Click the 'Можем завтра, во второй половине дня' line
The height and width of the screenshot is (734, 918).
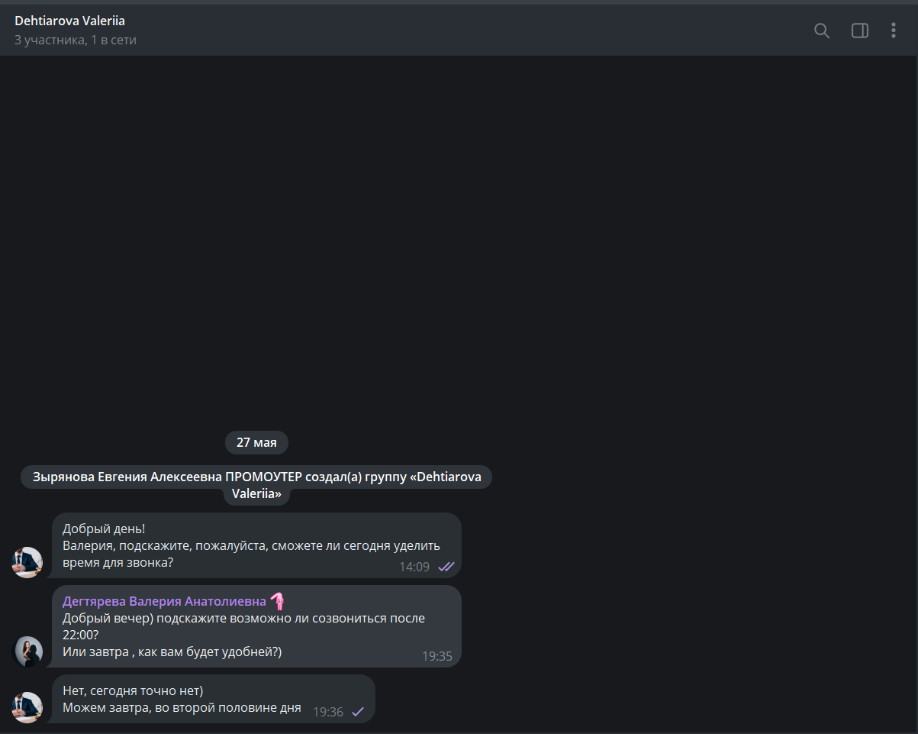pyautogui.click(x=182, y=707)
